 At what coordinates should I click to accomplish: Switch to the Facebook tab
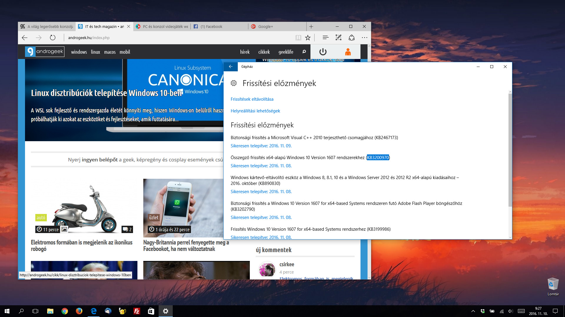pyautogui.click(x=220, y=26)
